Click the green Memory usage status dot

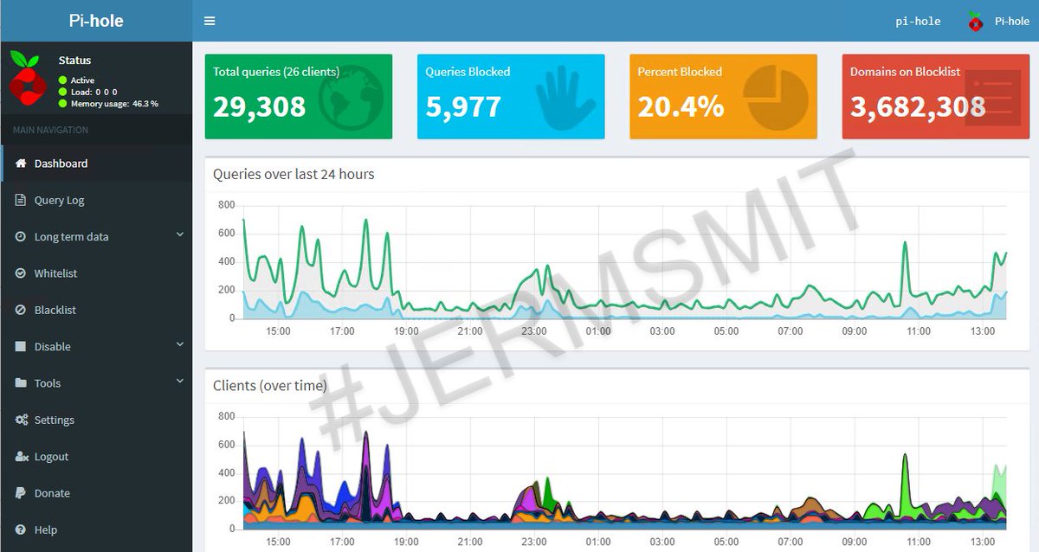coord(63,103)
